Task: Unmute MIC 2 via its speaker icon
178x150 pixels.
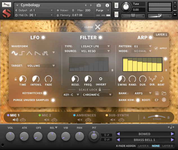Action: click(46, 120)
